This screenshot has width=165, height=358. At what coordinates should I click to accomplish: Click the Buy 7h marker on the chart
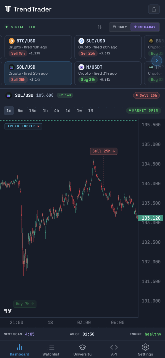tap(25, 304)
